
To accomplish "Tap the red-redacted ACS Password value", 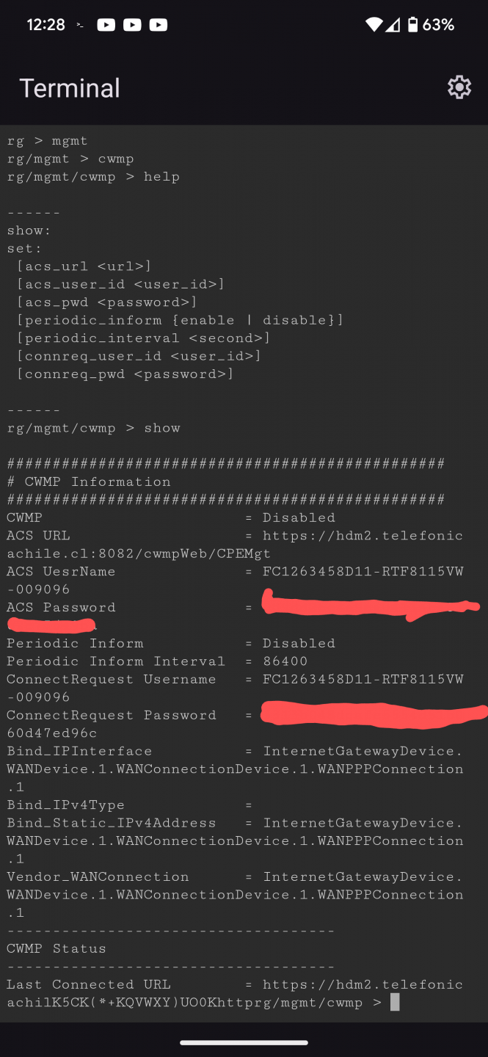I will (371, 606).
